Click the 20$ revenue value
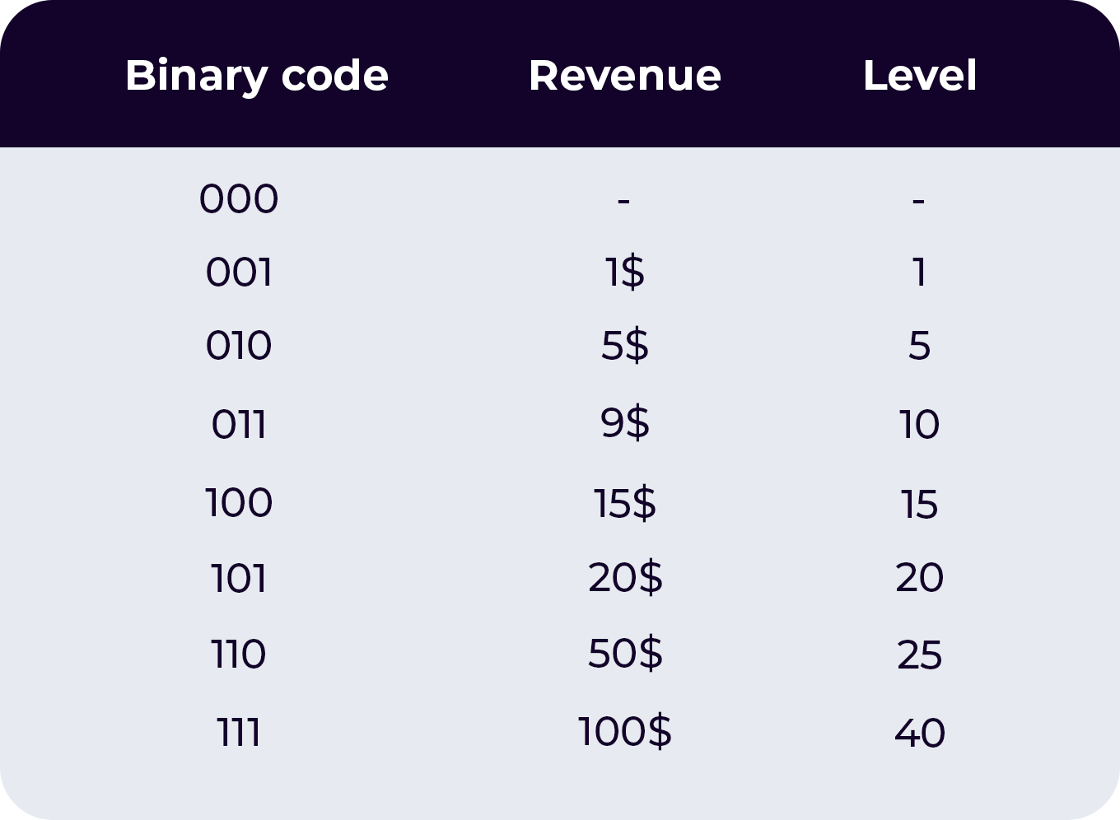The width and height of the screenshot is (1120, 820). pyautogui.click(x=625, y=577)
